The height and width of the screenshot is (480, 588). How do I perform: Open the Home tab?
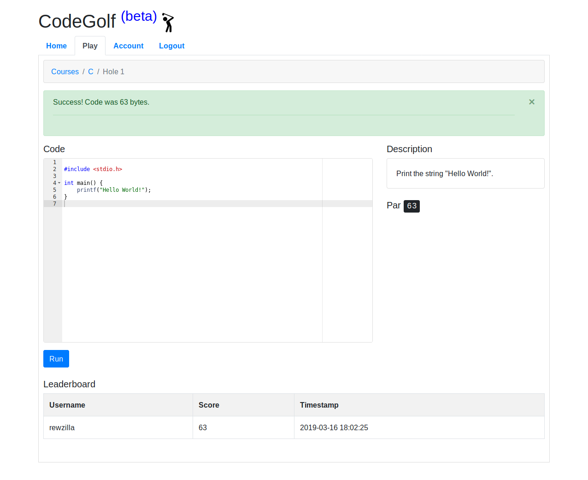[56, 46]
